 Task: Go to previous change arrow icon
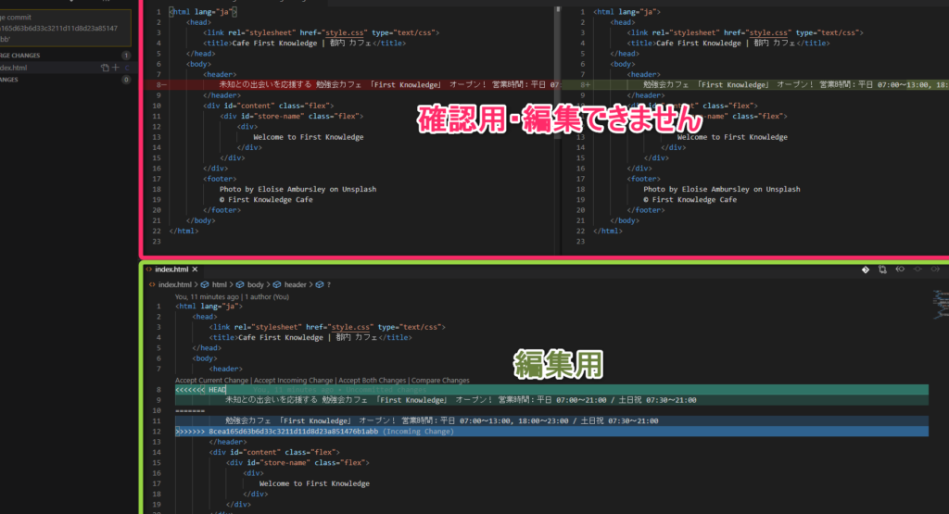(900, 270)
